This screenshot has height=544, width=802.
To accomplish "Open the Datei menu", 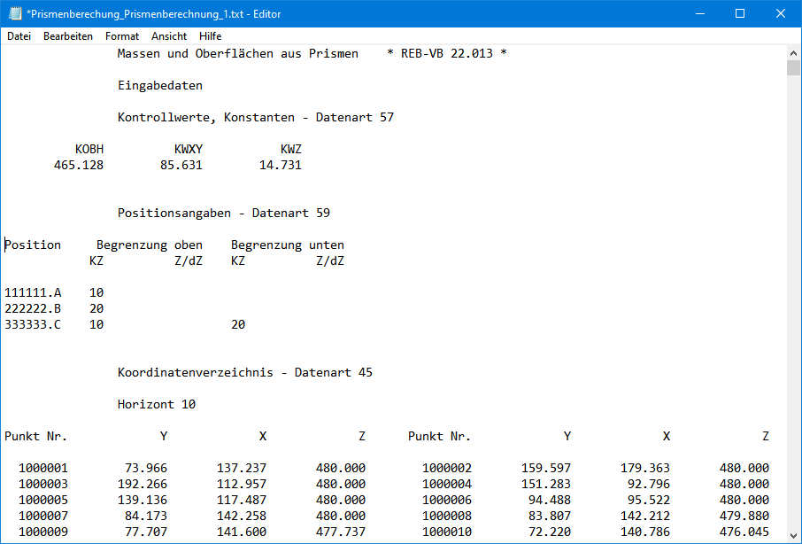I will [x=19, y=36].
